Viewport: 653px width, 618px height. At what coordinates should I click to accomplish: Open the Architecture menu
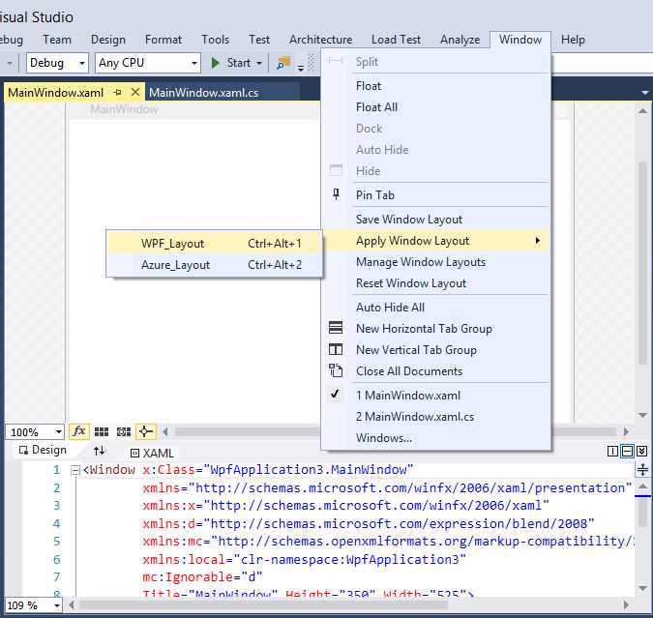click(320, 40)
